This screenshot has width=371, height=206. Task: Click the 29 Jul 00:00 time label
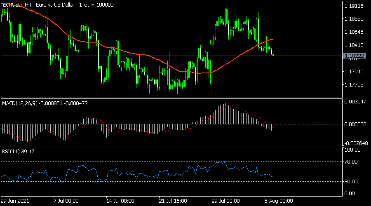pyautogui.click(x=226, y=201)
